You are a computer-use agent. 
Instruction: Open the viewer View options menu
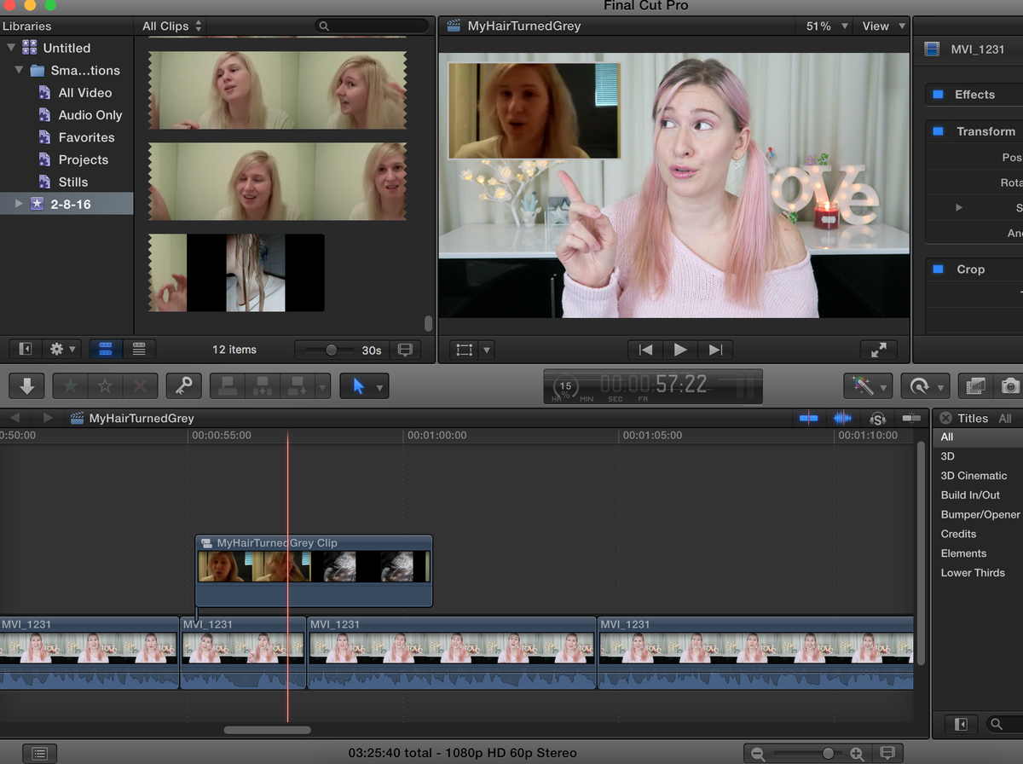[x=883, y=26]
